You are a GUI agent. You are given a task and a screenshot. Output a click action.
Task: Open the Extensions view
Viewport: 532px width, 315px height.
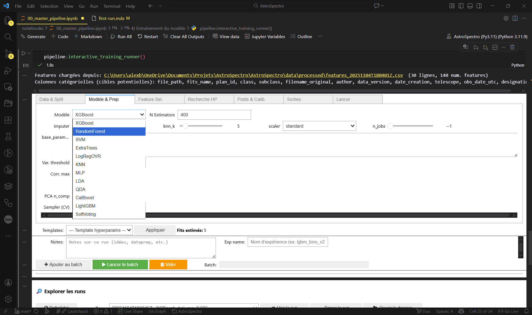[8, 120]
